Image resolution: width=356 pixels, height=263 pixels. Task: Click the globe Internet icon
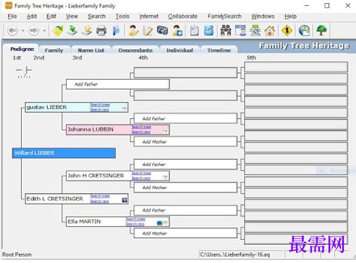[x=304, y=31]
